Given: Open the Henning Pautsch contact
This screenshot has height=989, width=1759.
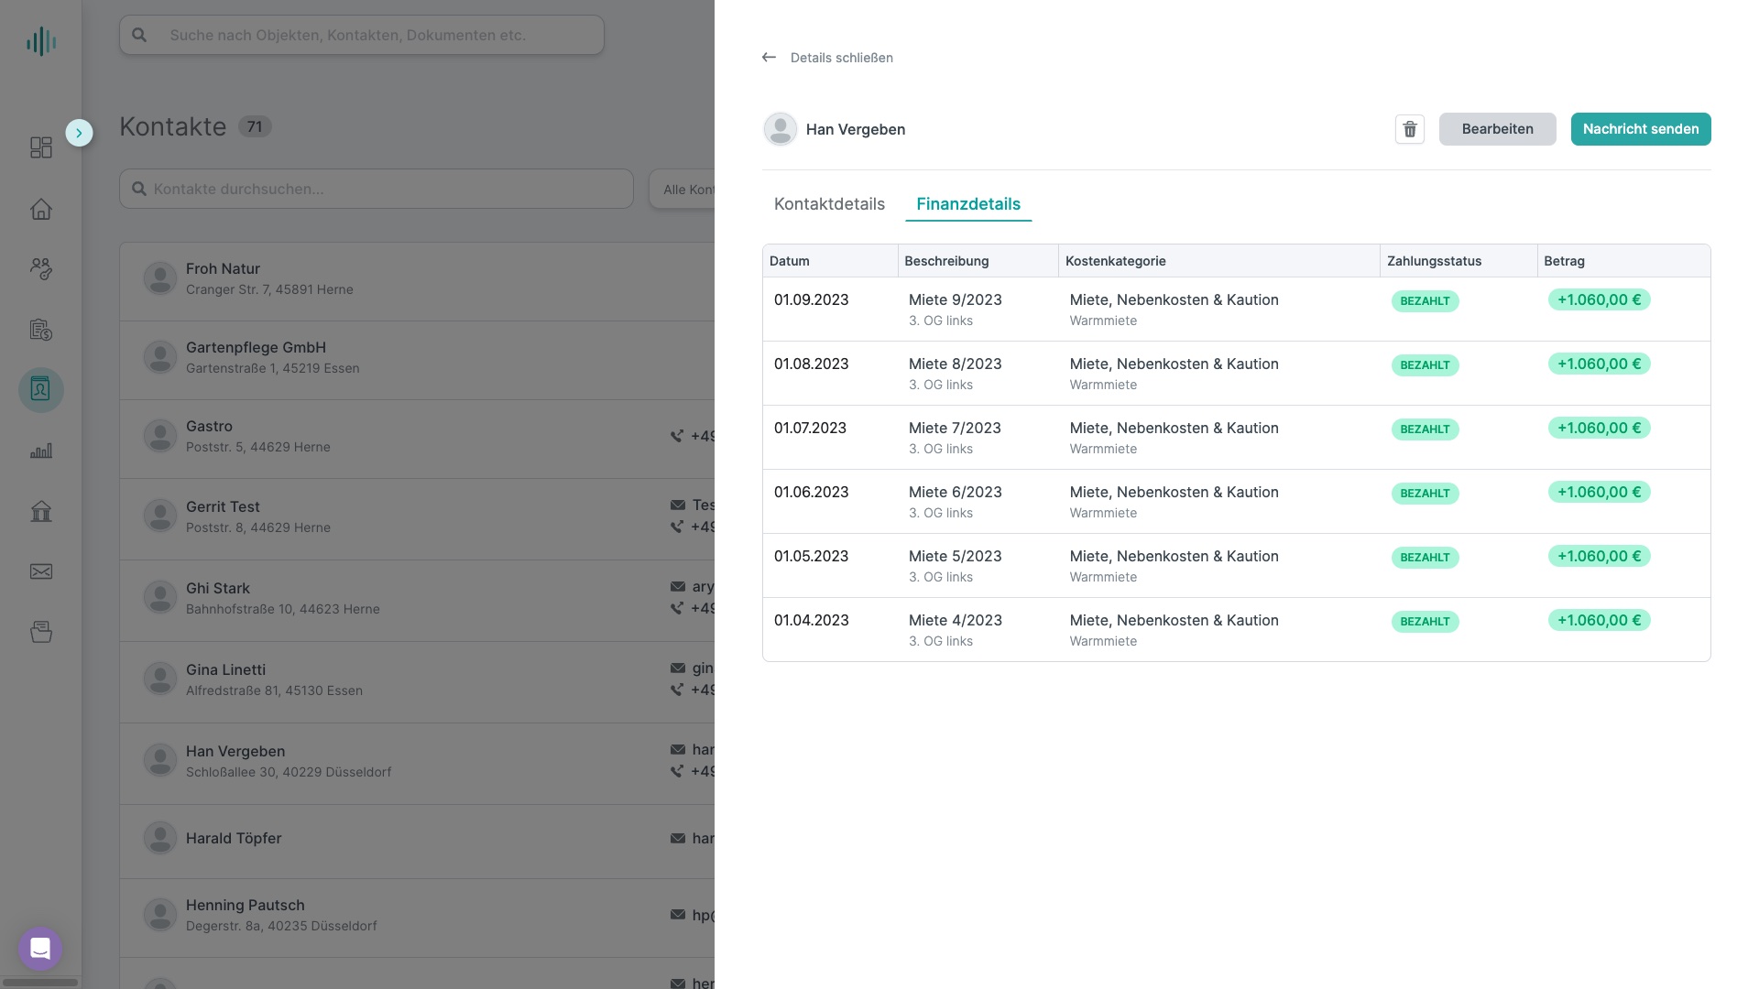Looking at the screenshot, I should (417, 918).
